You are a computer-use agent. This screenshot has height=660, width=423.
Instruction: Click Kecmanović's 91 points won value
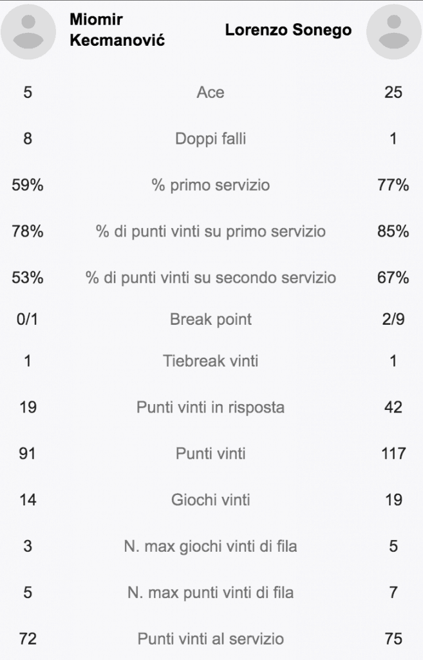coord(27,453)
